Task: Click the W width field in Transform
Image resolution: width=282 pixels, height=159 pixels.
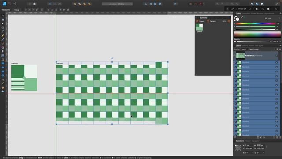Action: [260, 145]
